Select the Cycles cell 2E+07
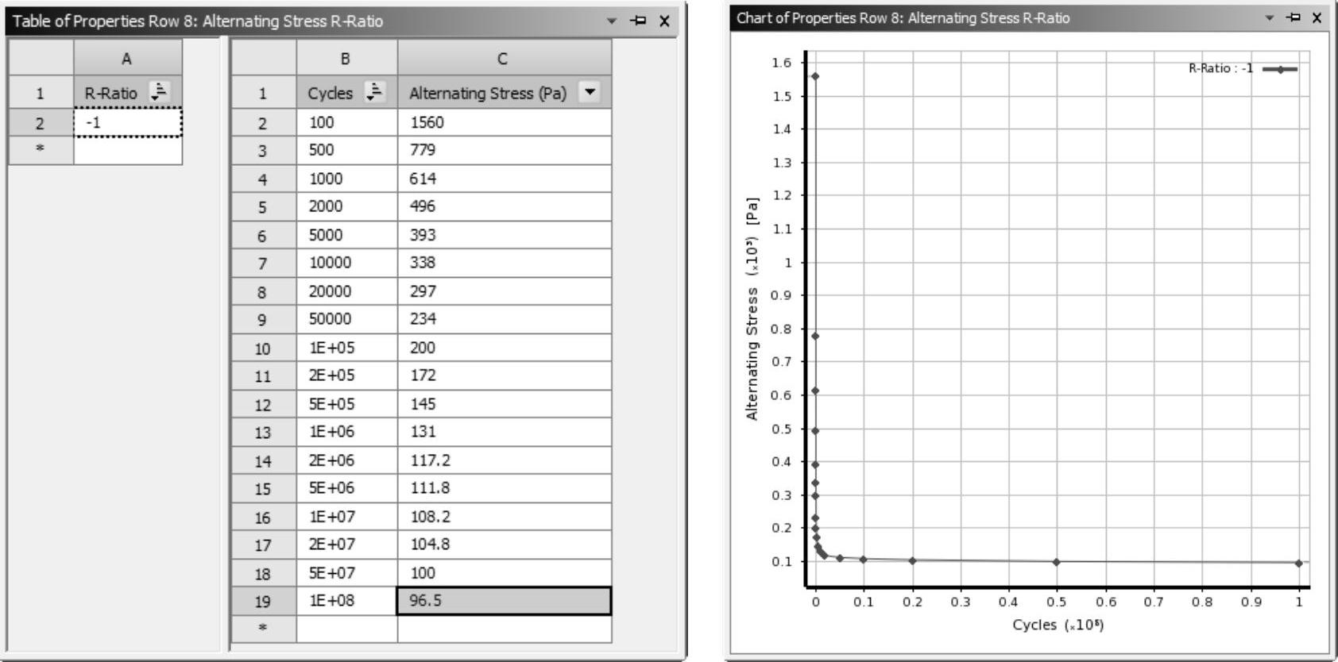This screenshot has height=662, width=1338. (346, 545)
